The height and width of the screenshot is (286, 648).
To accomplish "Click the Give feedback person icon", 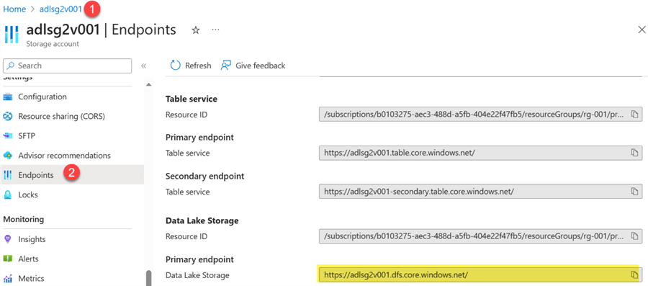I will (225, 66).
